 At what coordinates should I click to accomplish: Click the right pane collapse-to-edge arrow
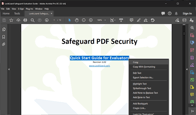(192, 111)
